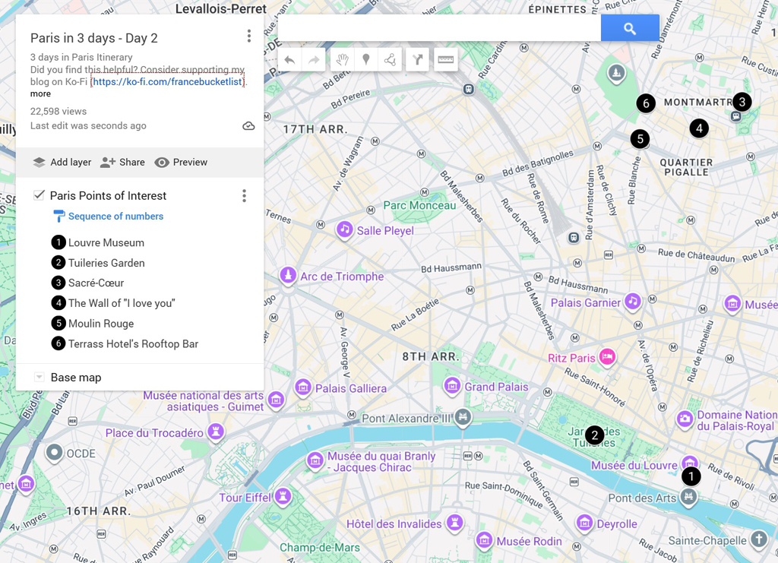Viewport: 778px width, 563px height.
Task: Click the 22,598 views text
Action: pyautogui.click(x=59, y=111)
